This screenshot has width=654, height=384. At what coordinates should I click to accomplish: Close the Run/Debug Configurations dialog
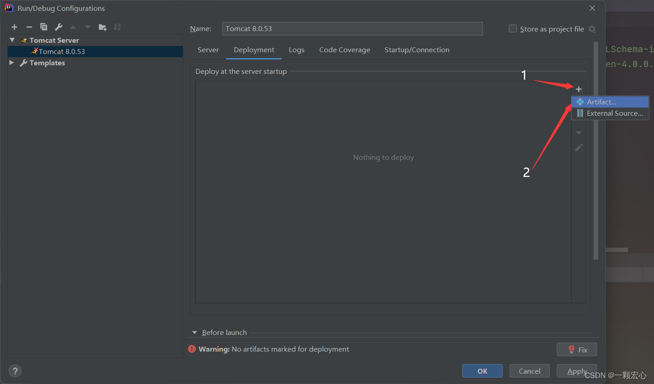[x=592, y=8]
